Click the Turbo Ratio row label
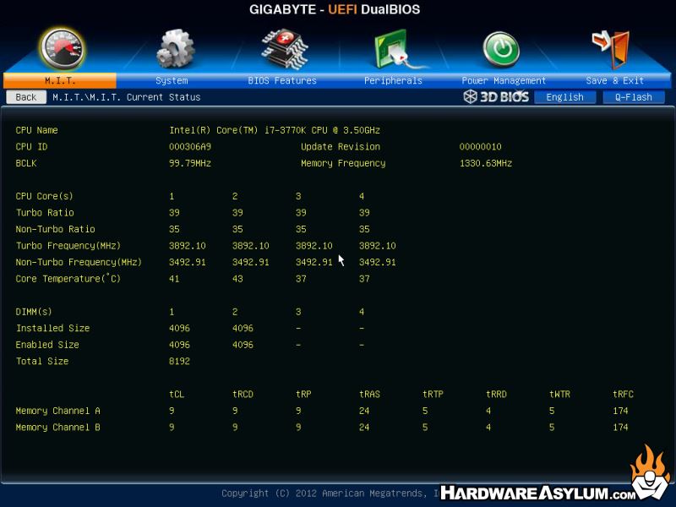 [x=45, y=213]
